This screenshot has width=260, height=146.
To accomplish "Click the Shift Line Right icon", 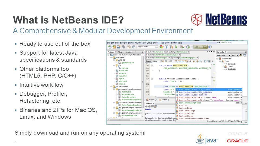I will coord(209,61).
